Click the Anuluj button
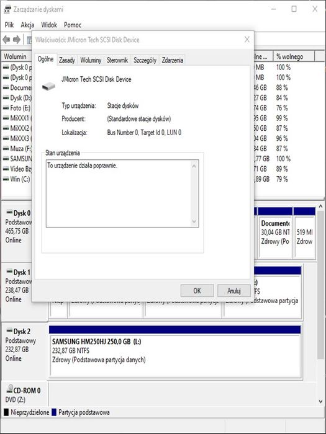Image resolution: width=326 pixels, height=434 pixels. 234,291
